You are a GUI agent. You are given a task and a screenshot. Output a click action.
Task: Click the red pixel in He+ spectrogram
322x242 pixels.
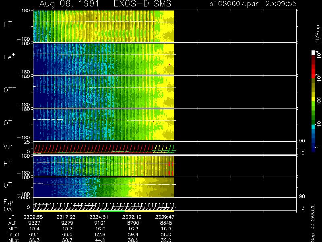click(x=169, y=65)
